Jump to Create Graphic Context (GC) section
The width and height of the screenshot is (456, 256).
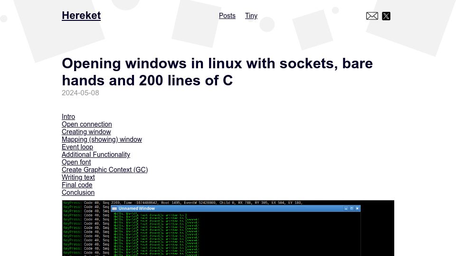104,170
